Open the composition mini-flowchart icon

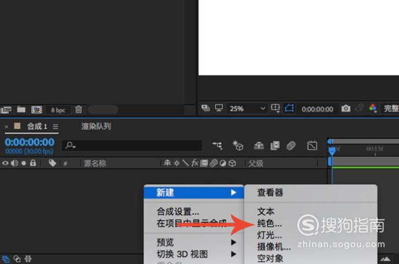point(218,146)
